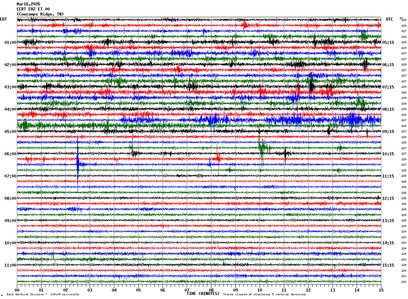408x299 pixels.
Task: Click the 12:15 UTC time label
Action: click(388, 198)
